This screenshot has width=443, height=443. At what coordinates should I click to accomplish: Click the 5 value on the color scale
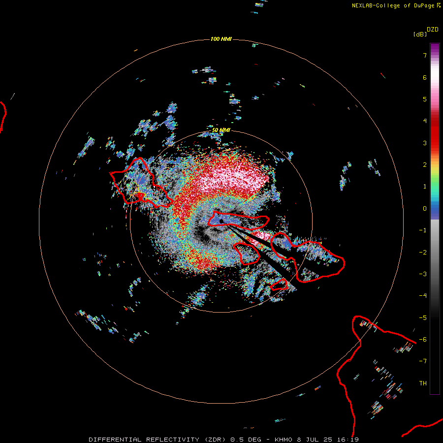point(425,99)
